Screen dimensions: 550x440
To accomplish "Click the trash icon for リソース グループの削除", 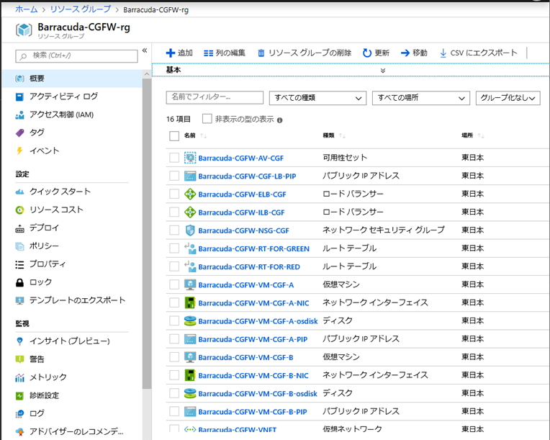I will tap(261, 53).
